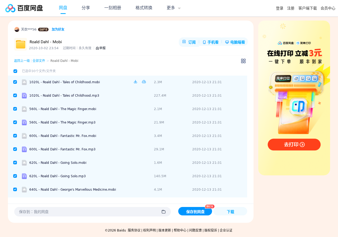This screenshot has height=237, width=338.
Task: Click audio icon of Fantastic Mr. Fox.mp3
Action: [x=24, y=149]
